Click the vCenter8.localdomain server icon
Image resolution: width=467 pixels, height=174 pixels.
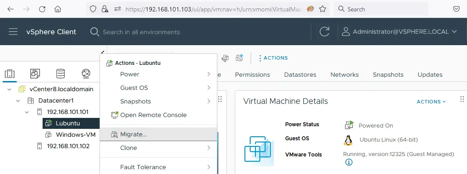point(22,89)
